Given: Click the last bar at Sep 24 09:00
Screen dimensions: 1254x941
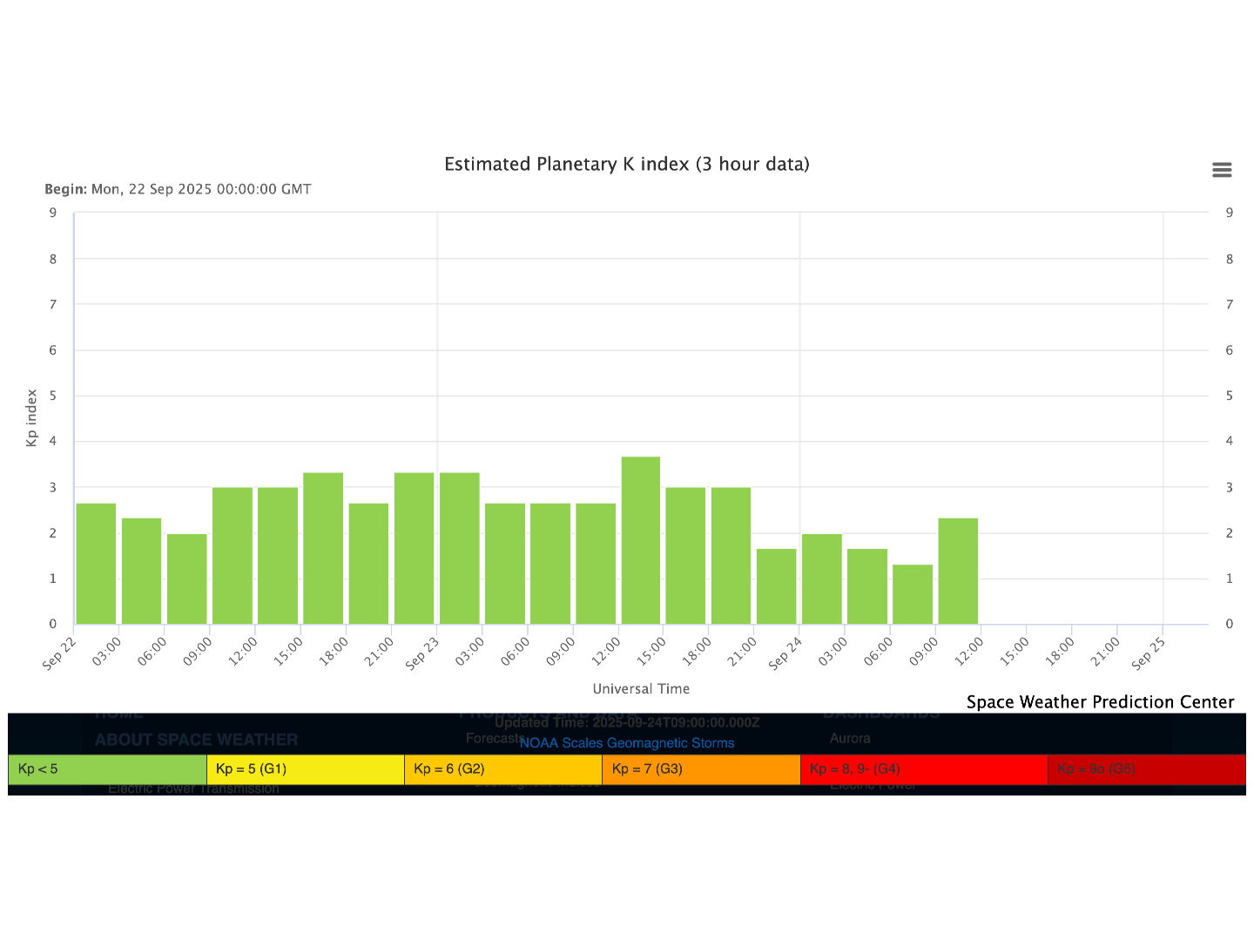Looking at the screenshot, I should coord(958,571).
